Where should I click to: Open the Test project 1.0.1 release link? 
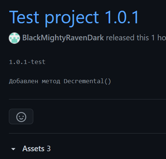(x=74, y=17)
